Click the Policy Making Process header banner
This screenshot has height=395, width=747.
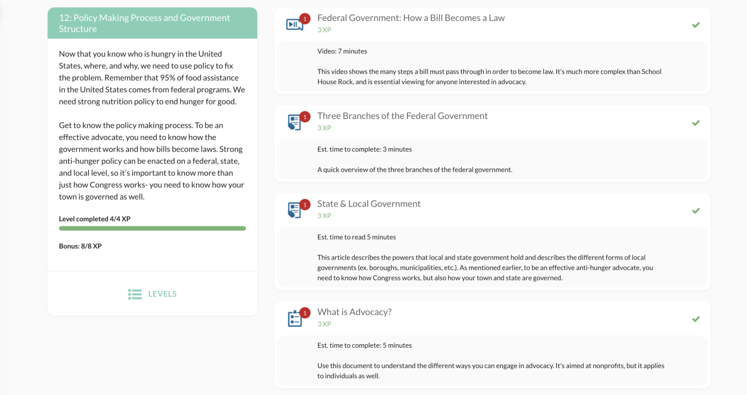tap(152, 23)
